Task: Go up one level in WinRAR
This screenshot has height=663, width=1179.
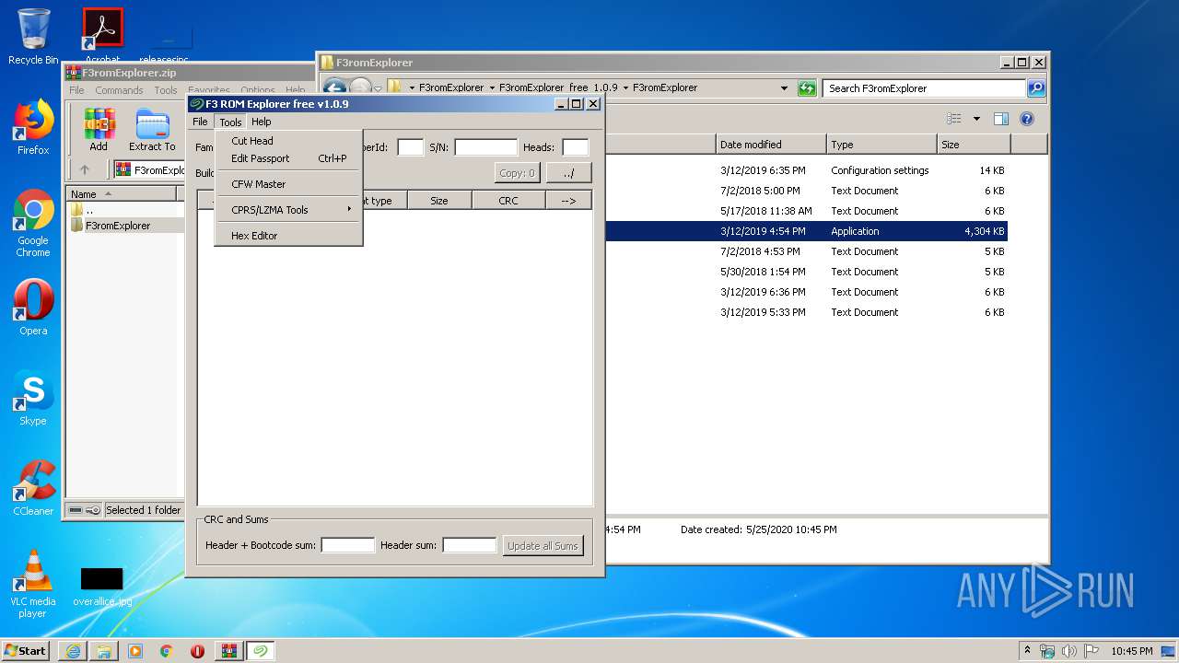Action: (85, 169)
